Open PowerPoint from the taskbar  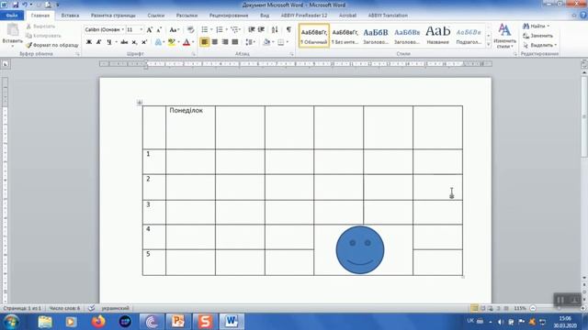coord(178,322)
